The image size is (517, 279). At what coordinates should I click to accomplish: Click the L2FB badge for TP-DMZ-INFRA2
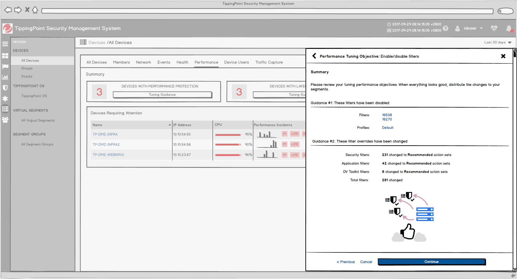coord(295,144)
